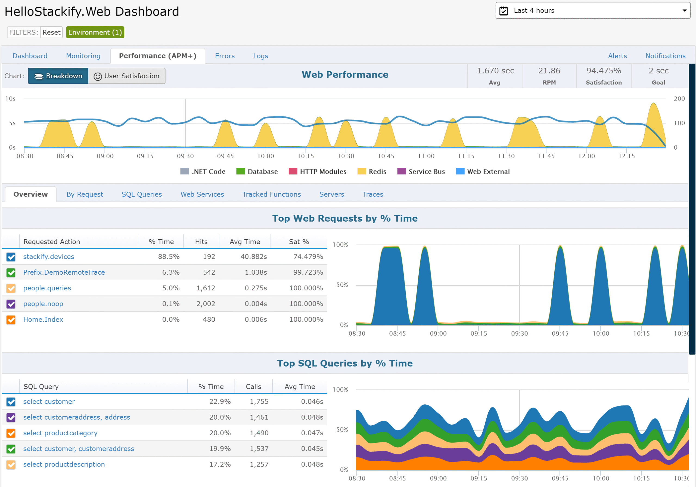The height and width of the screenshot is (487, 696).
Task: Click the dark vertical scrollbar on right
Action: coord(692,209)
